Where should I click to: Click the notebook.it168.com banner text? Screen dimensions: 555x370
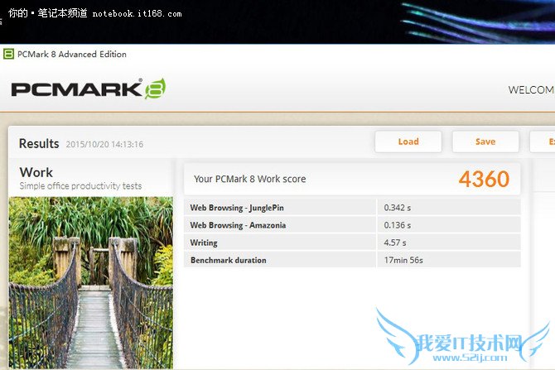(x=137, y=14)
